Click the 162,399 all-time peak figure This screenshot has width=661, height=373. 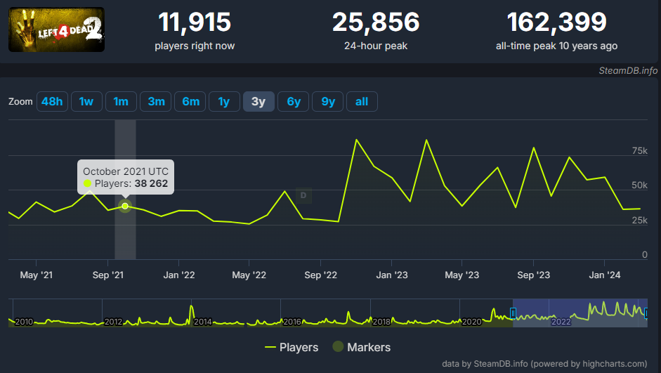(x=557, y=22)
